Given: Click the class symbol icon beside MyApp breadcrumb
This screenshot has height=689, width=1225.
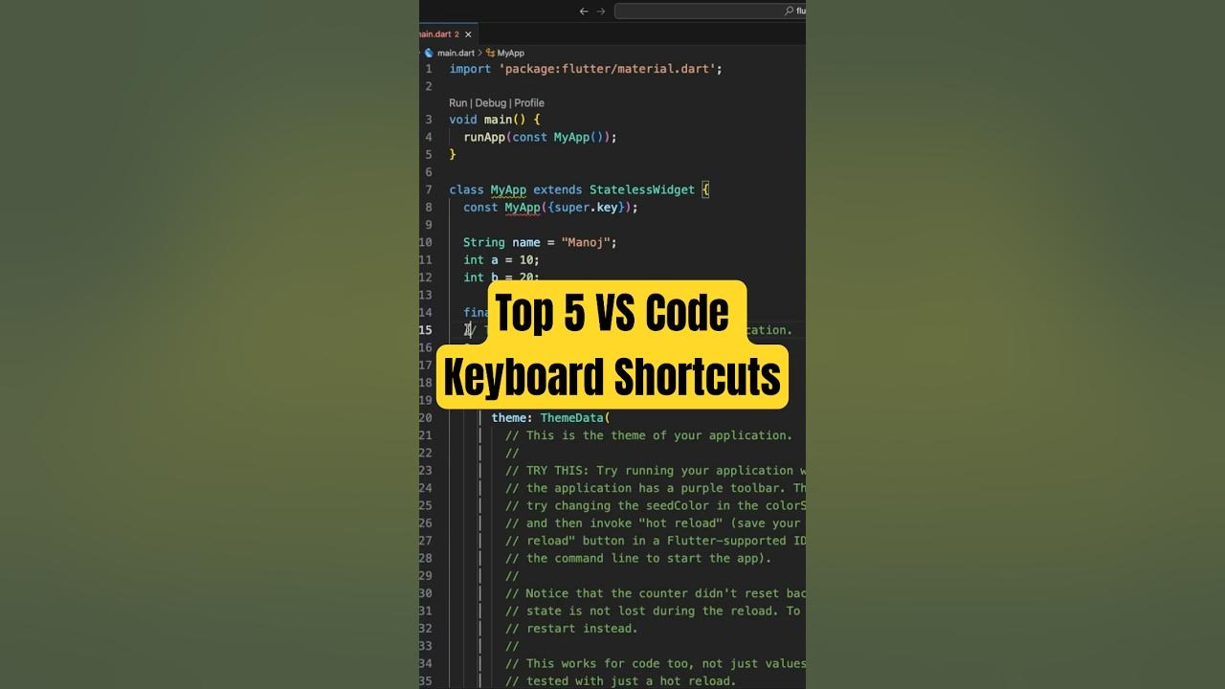Looking at the screenshot, I should coord(490,53).
